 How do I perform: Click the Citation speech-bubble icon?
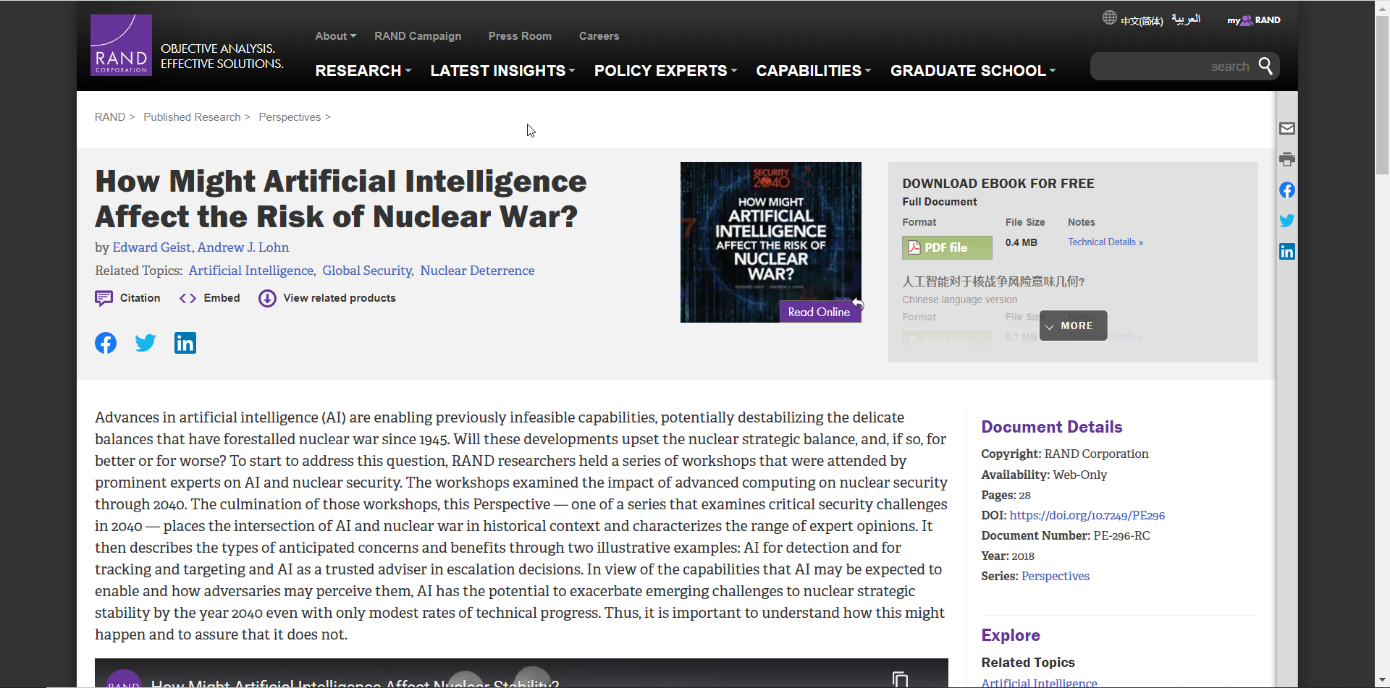click(x=104, y=298)
